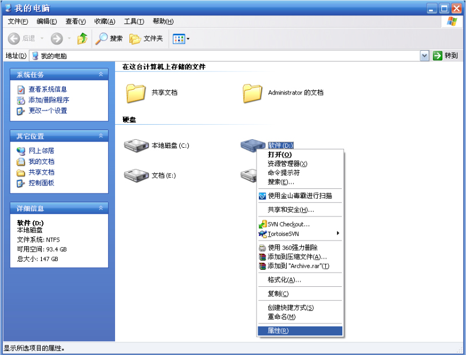
Task: Click the 控制面板 sidebar icon
Action: tap(21, 183)
